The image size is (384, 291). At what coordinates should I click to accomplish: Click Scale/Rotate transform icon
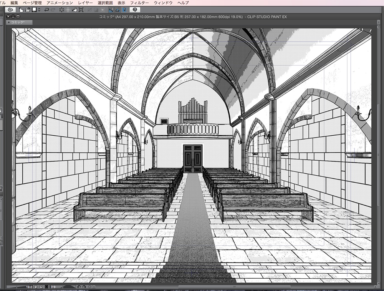tap(81, 10)
